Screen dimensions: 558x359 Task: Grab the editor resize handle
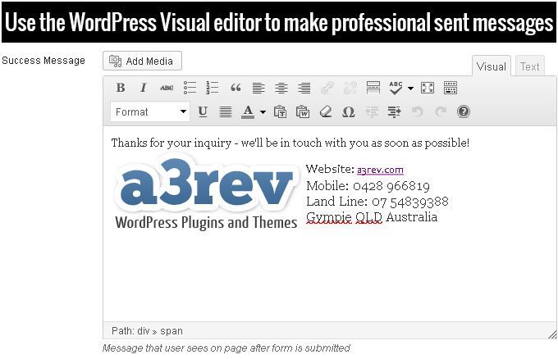552,334
